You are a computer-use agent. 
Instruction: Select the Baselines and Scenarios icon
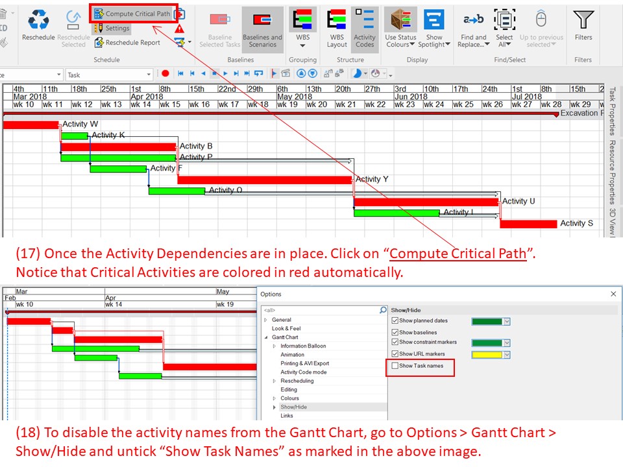262,26
